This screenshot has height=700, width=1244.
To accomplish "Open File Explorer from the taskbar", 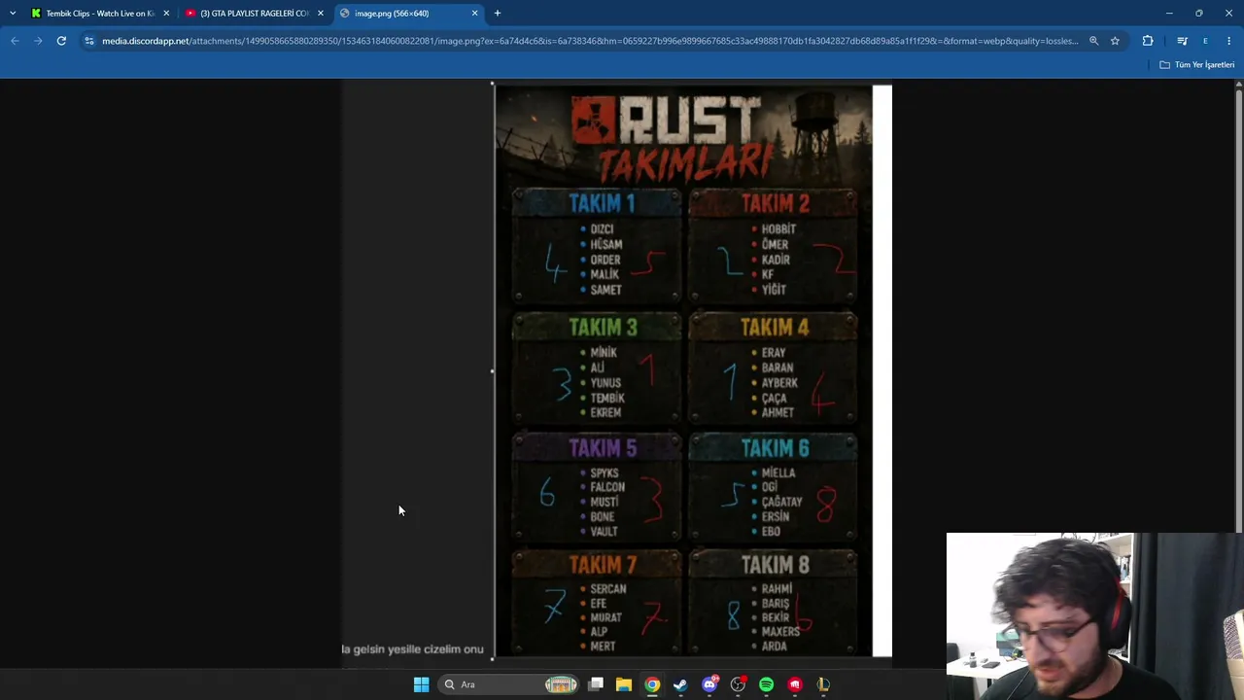I will point(624,684).
